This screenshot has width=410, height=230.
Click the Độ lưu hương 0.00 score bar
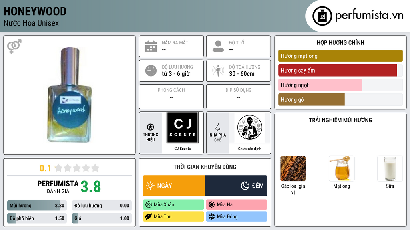click(102, 206)
